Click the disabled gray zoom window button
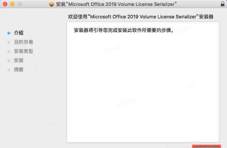The width and height of the screenshot is (227, 148). [19, 4]
